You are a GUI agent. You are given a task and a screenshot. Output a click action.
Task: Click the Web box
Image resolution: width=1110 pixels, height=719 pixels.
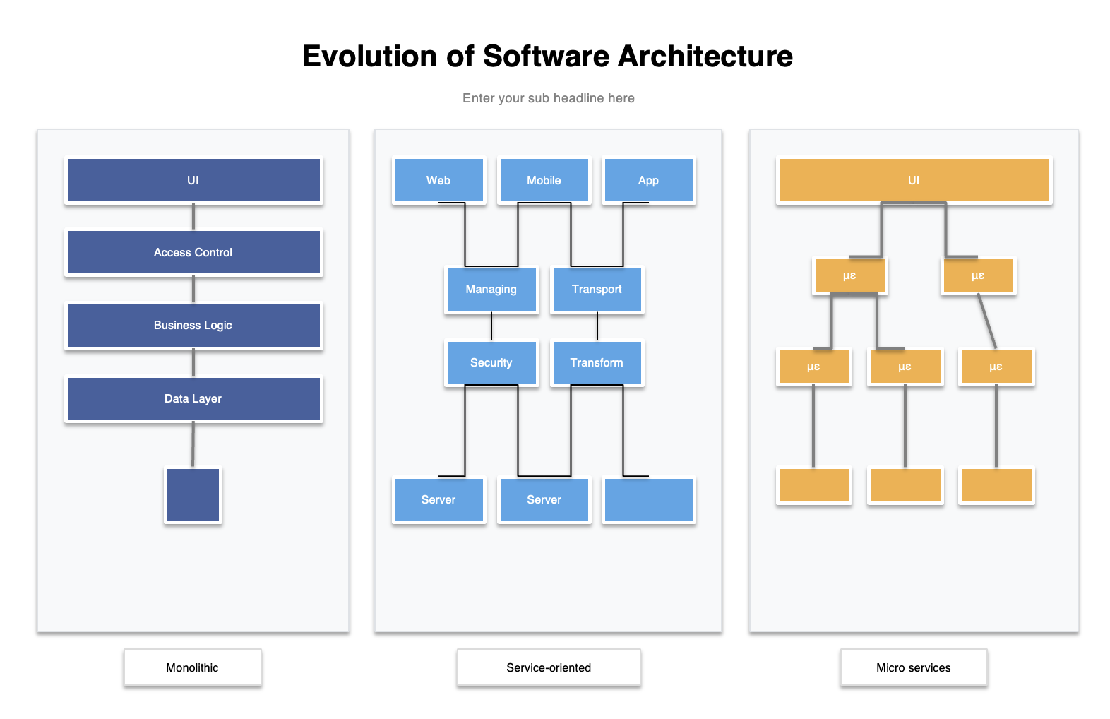point(438,180)
